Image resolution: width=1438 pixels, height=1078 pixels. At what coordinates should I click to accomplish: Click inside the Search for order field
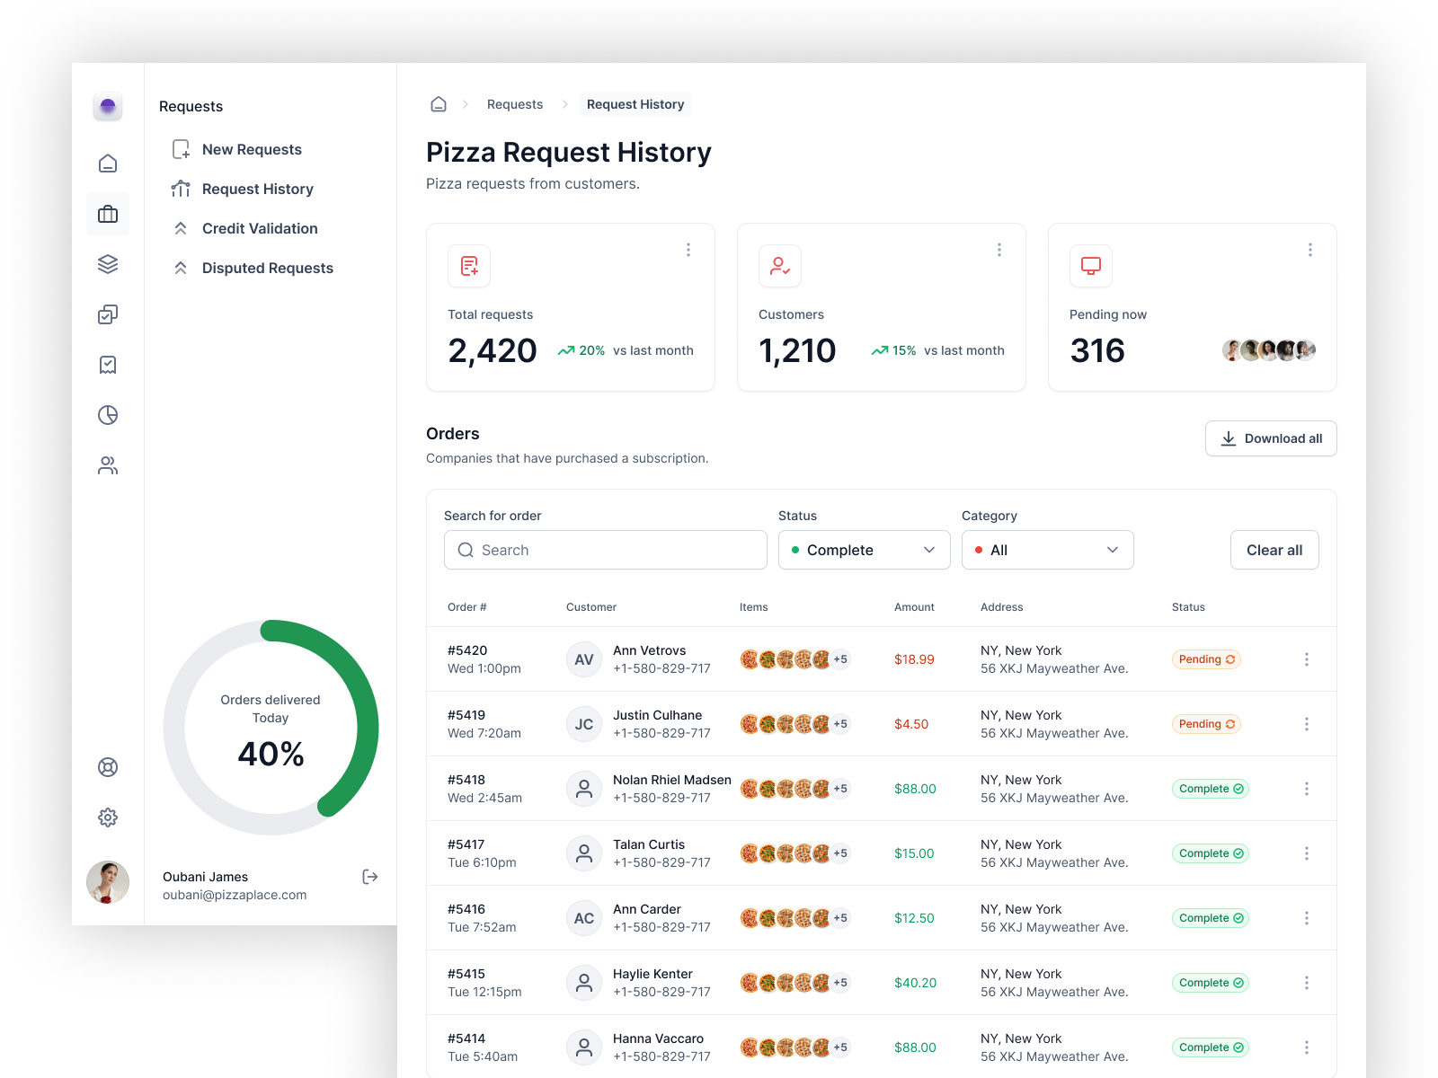click(x=605, y=550)
